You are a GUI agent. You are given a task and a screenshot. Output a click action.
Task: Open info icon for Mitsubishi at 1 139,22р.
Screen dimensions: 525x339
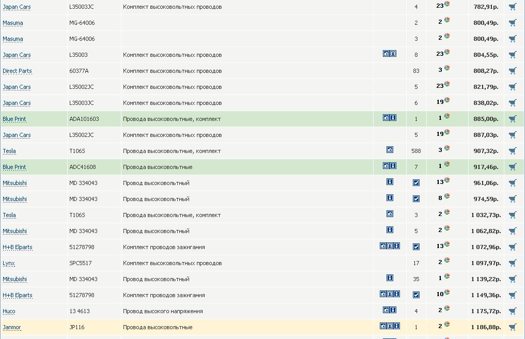tap(390, 278)
